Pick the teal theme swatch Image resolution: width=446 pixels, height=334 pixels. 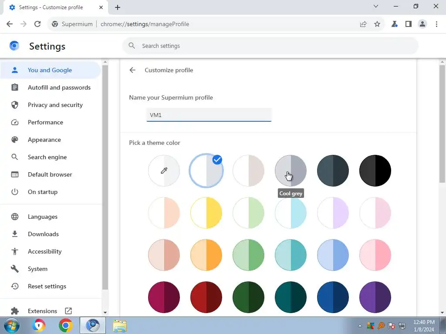(x=291, y=255)
